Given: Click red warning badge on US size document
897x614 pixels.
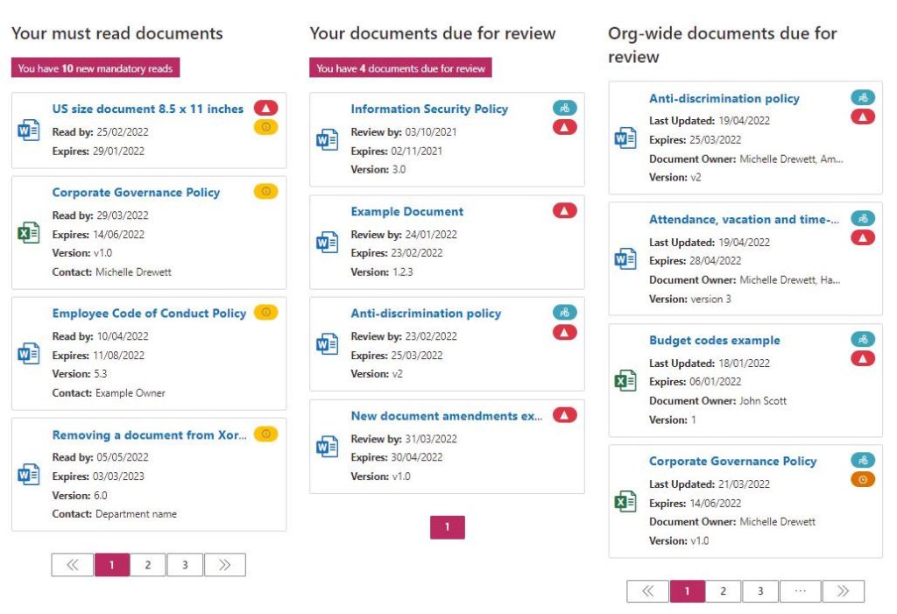Looking at the screenshot, I should pyautogui.click(x=266, y=108).
